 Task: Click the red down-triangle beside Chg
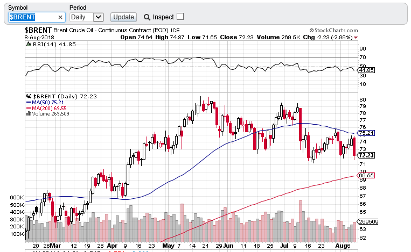(x=356, y=38)
